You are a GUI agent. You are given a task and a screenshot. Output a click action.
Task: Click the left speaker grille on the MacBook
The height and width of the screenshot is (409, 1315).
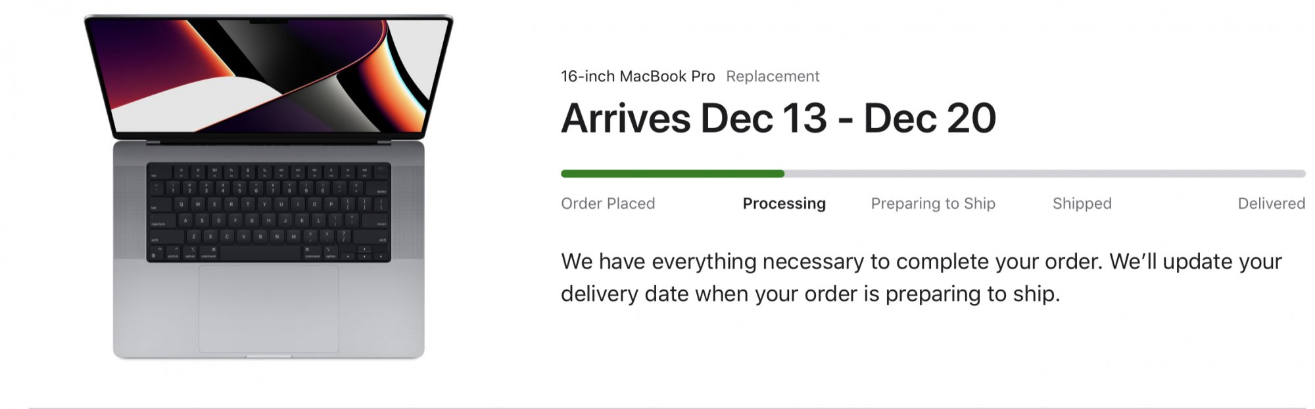coord(130,211)
